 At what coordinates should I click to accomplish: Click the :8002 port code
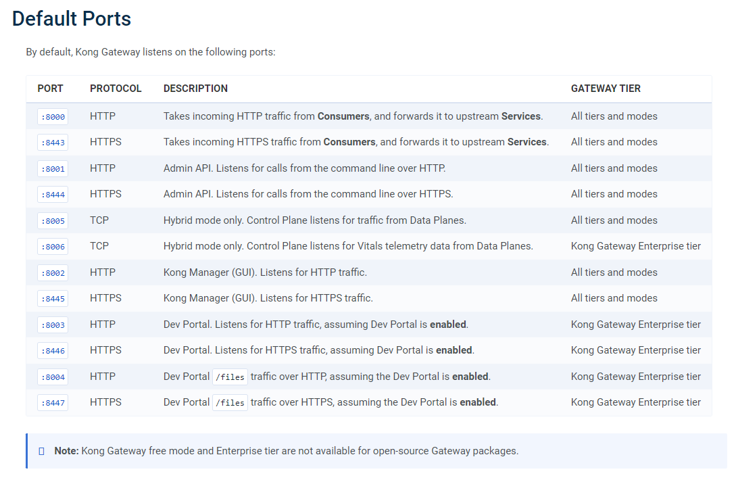point(53,273)
